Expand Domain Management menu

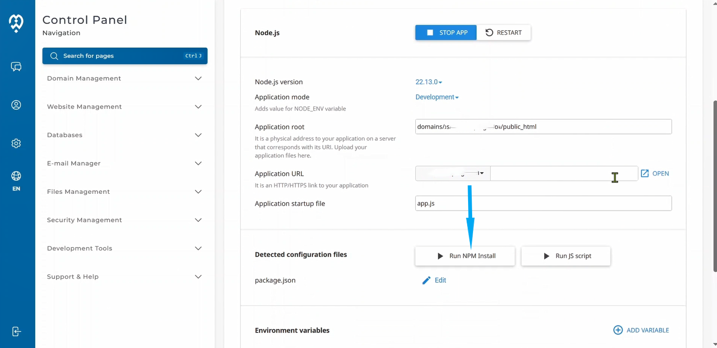click(124, 78)
